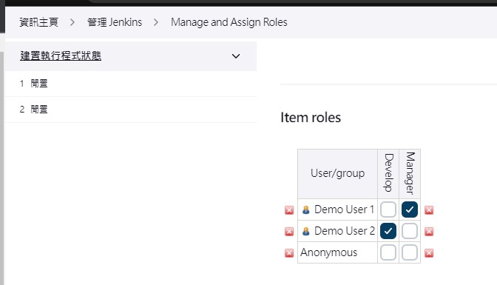Remove Demo User 2 using its left red X
Viewport: 497px width, 285px height.
click(x=289, y=232)
